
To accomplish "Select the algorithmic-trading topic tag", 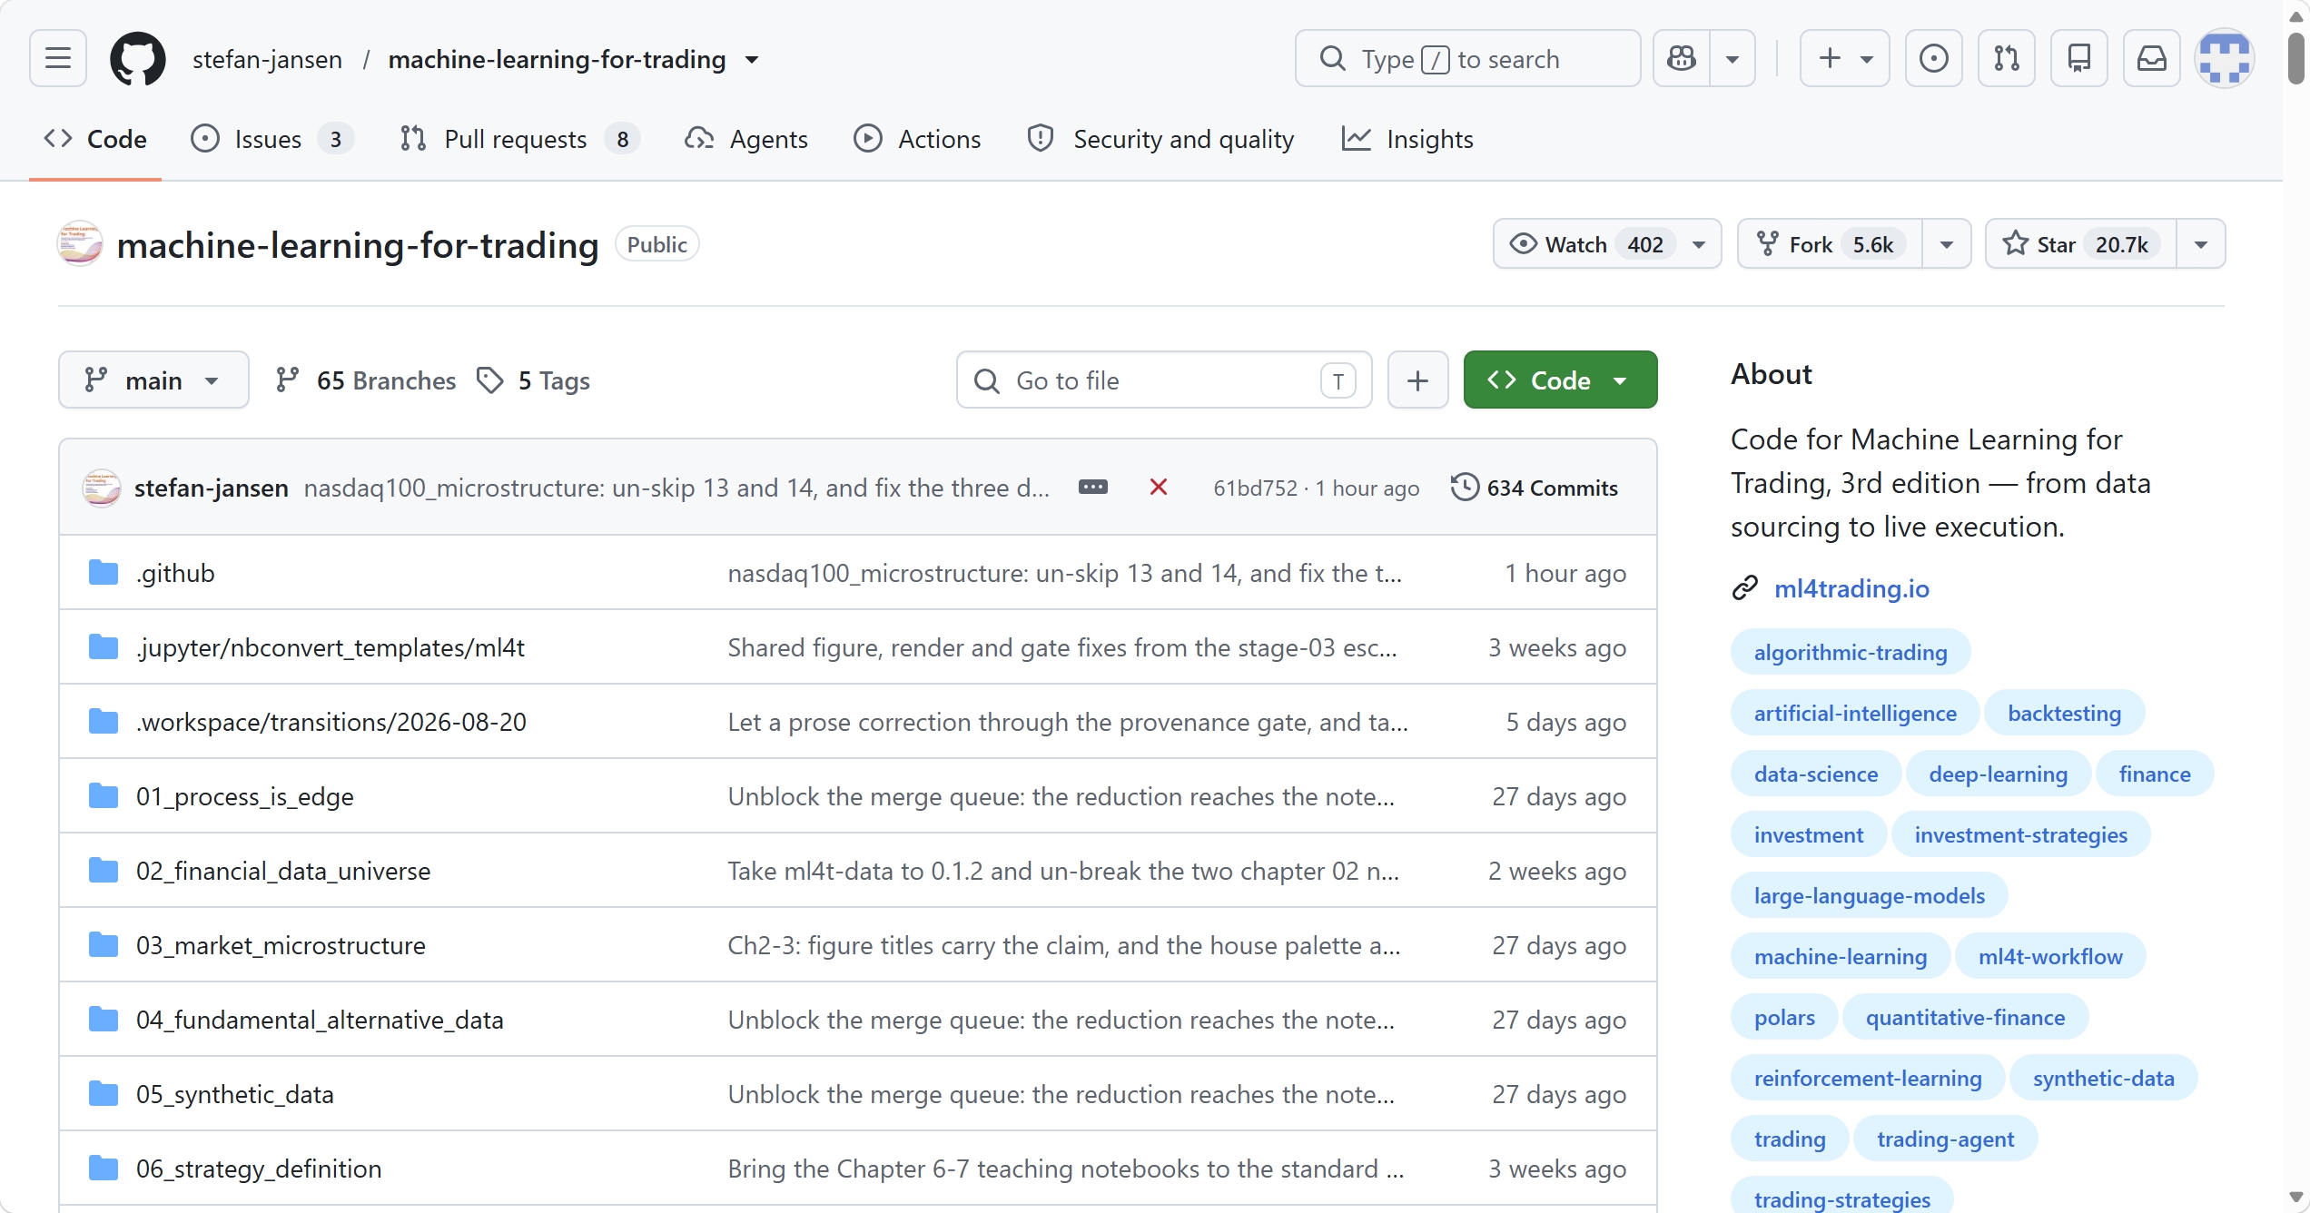I will click(1851, 652).
